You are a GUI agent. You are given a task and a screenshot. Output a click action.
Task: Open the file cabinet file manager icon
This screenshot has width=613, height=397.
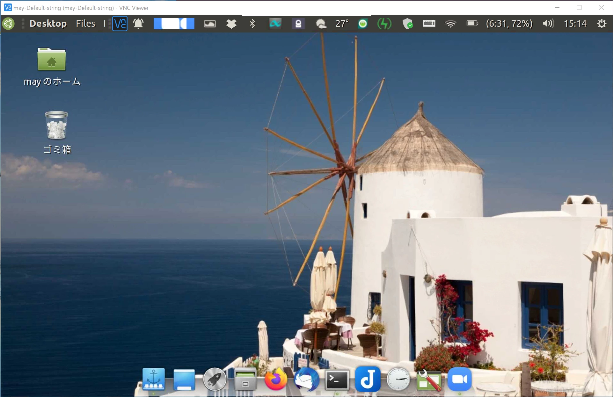point(245,379)
